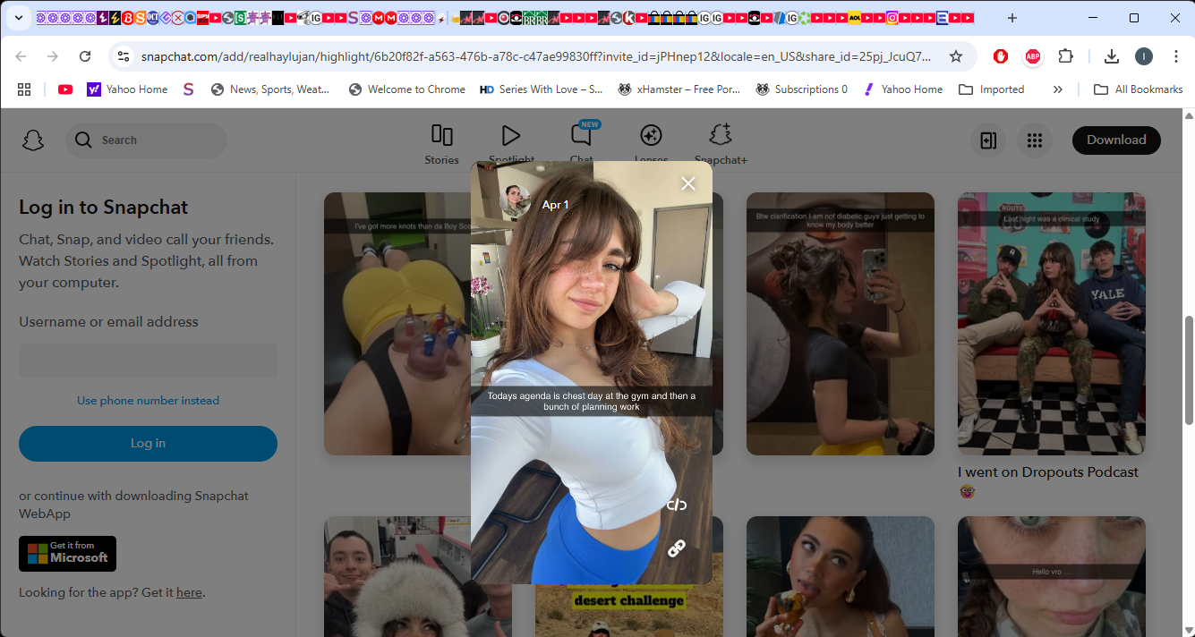Click the scrollbar down arrow
Viewport: 1195px width, 637px height.
click(x=1189, y=630)
